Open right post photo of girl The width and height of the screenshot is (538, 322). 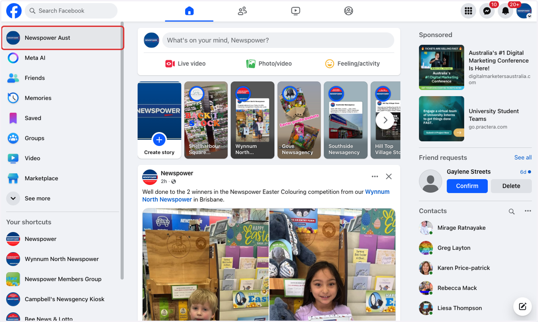(333, 265)
